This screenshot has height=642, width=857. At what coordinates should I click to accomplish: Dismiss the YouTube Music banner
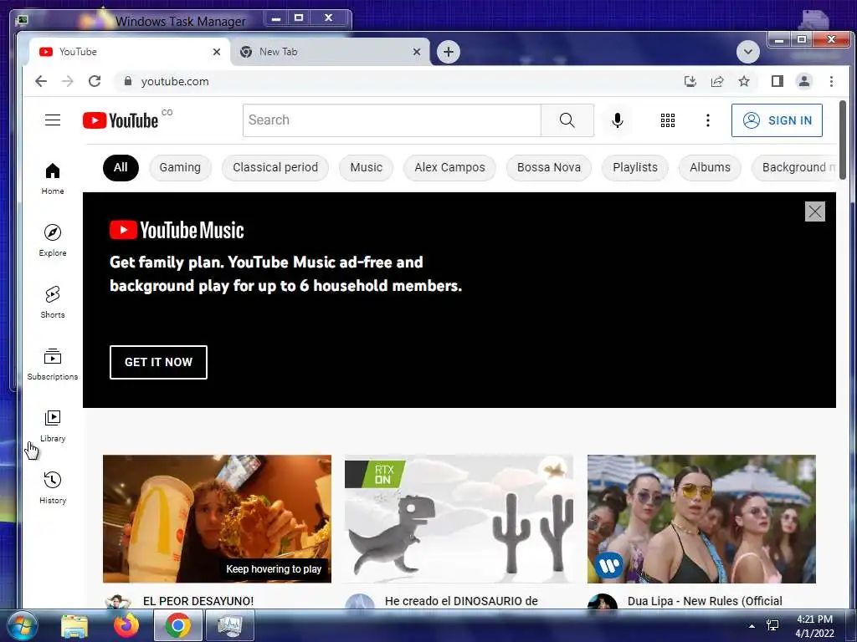pos(815,211)
